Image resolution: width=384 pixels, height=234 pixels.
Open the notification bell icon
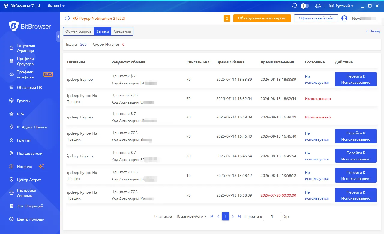[295, 6]
